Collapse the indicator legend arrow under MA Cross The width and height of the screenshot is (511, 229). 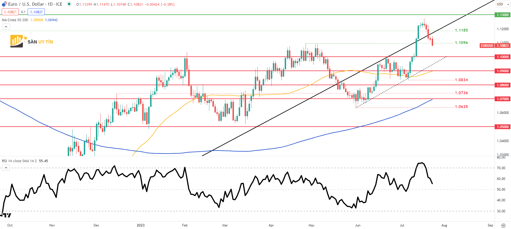[x=6, y=27]
